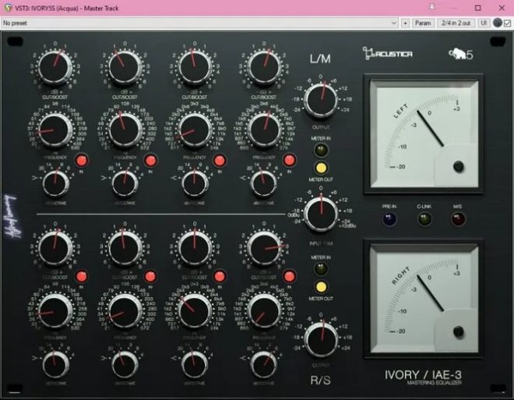Click R/S band 3 cut/boost knob
The width and height of the screenshot is (514, 400).
[195, 248]
